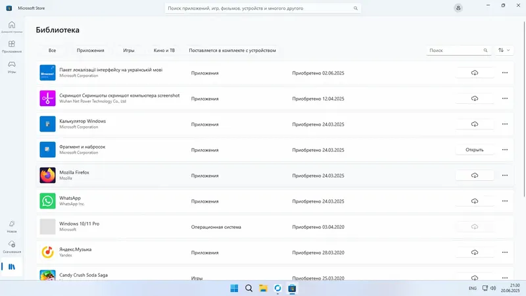
Task: Click the 'Открыть' button for Snip & Sketch
Action: tap(474, 150)
